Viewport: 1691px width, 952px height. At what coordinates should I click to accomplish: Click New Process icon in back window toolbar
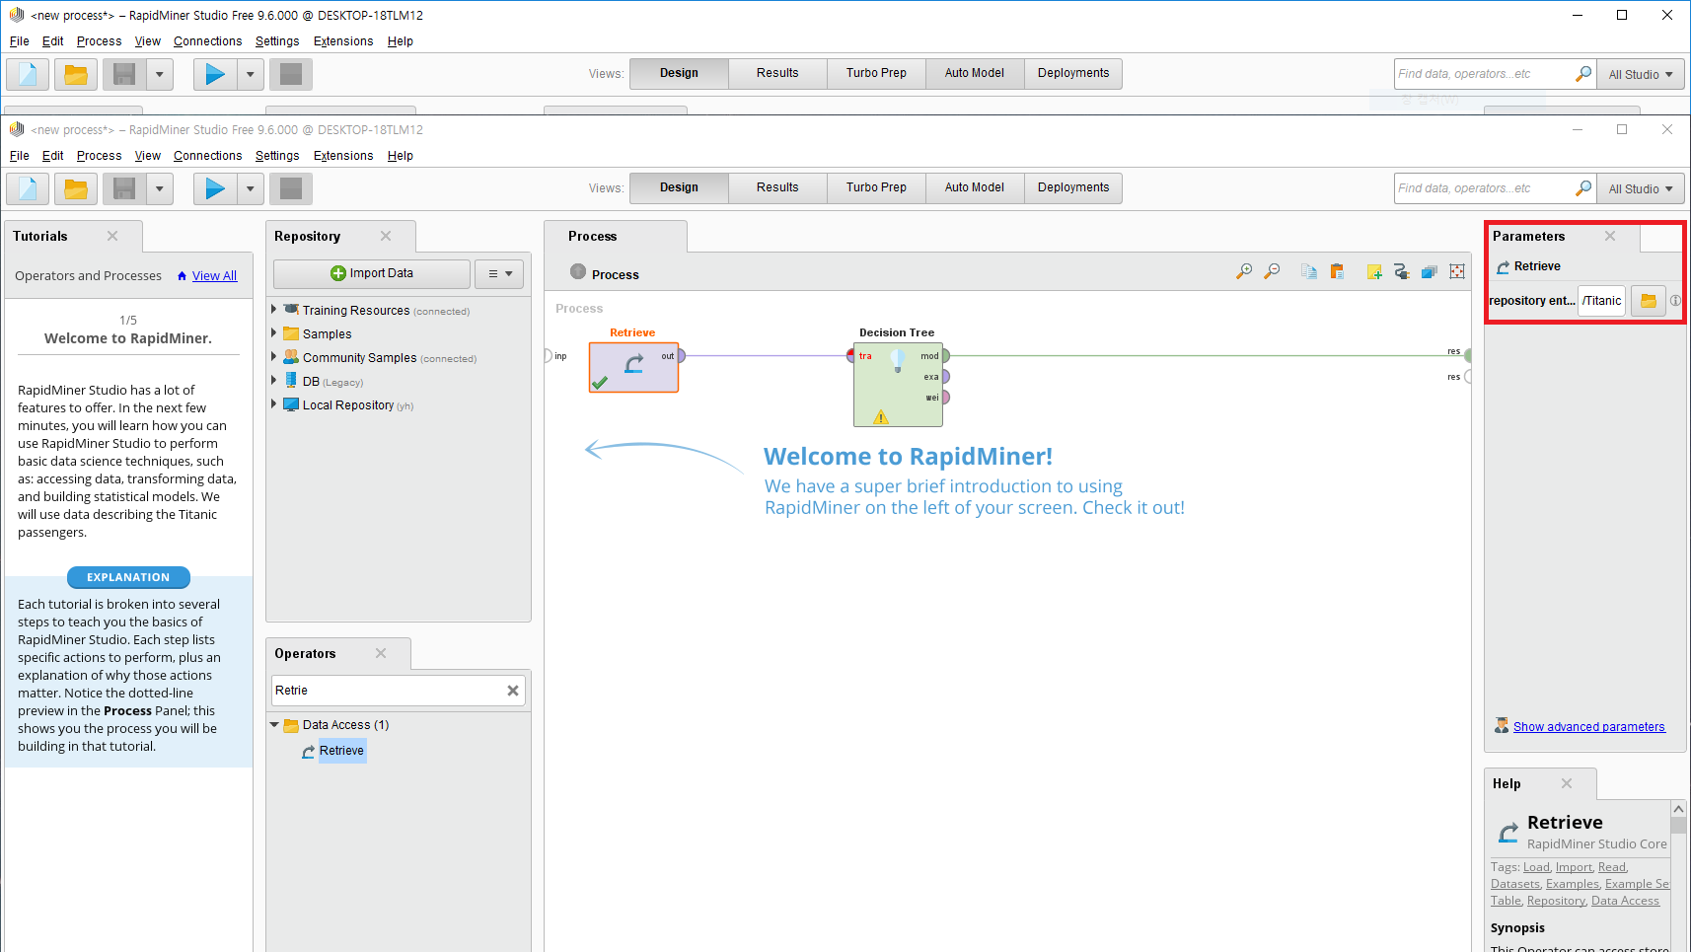coord(28,74)
